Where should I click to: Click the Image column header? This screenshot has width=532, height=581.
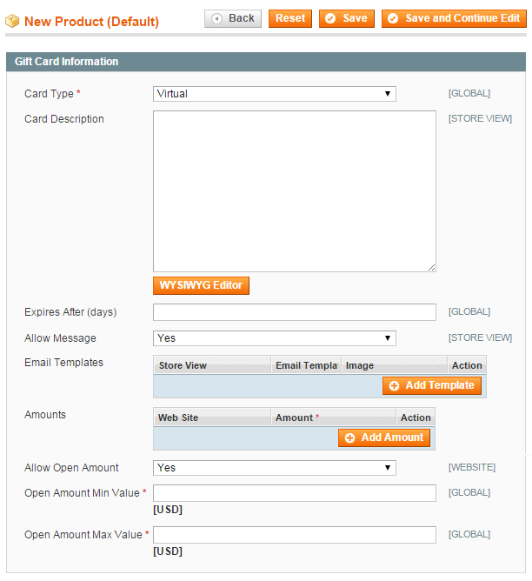coord(395,365)
